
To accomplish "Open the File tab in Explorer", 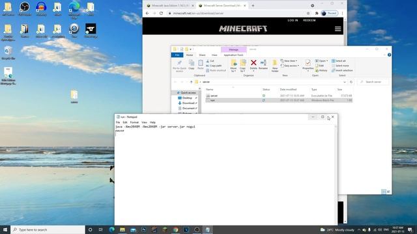I will click(177, 55).
